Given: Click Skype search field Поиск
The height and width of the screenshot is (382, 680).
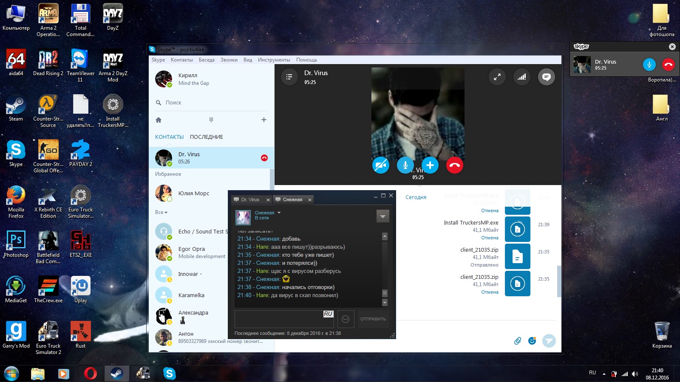Looking at the screenshot, I should pos(211,102).
